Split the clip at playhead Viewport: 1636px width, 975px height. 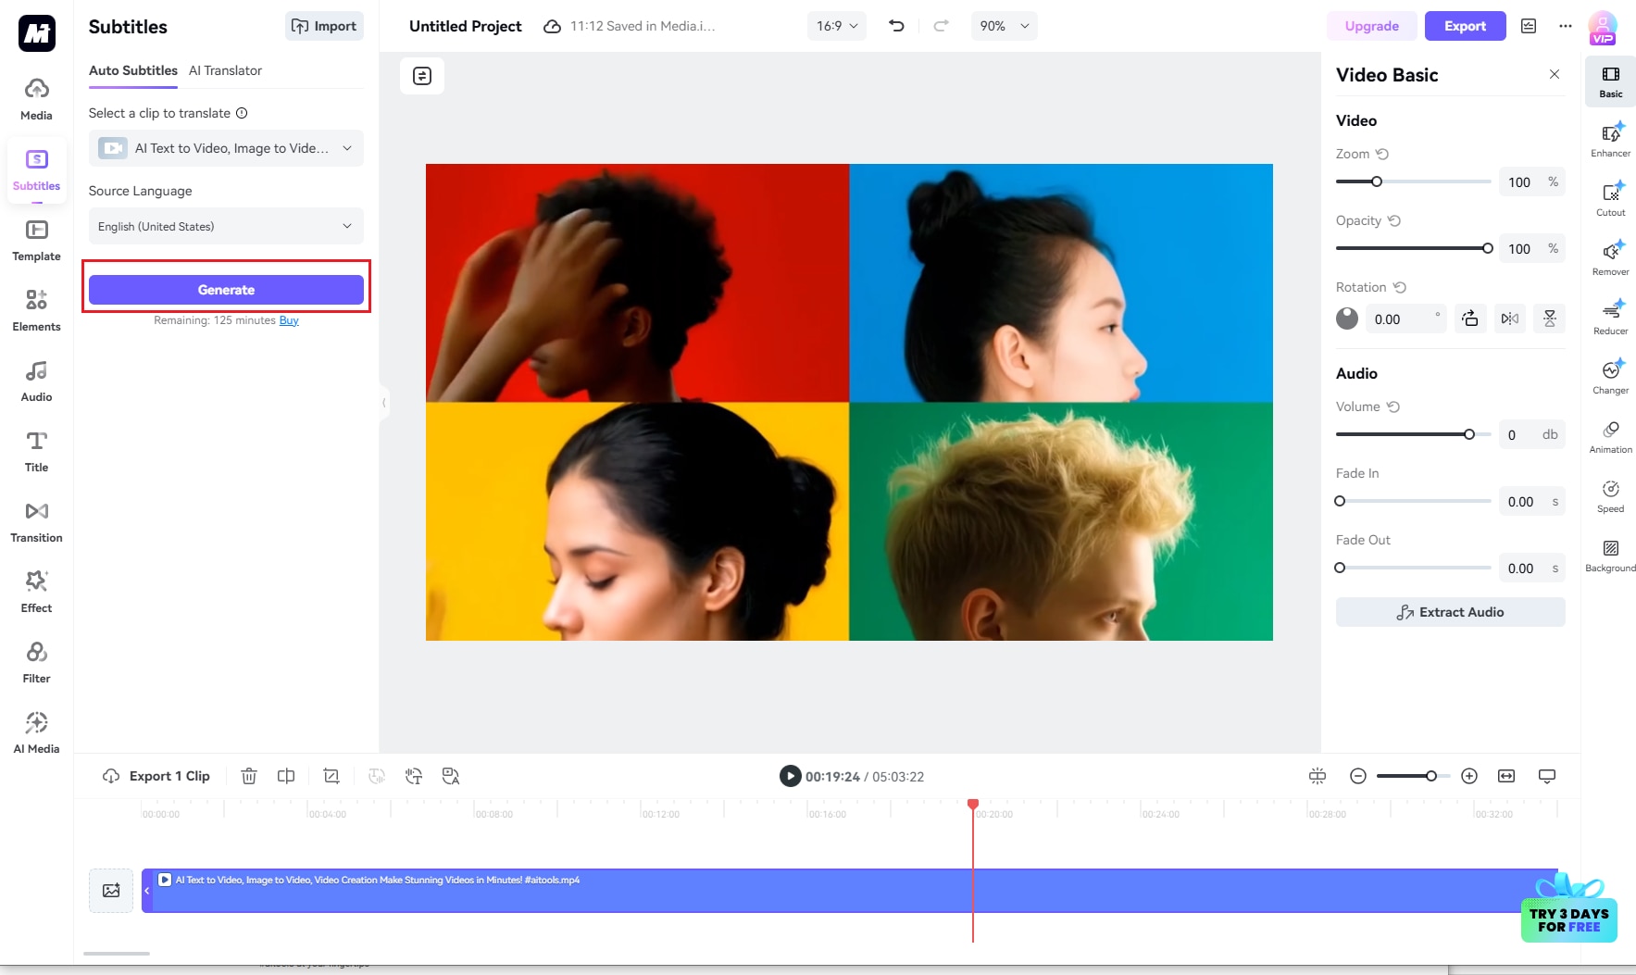coord(286,776)
